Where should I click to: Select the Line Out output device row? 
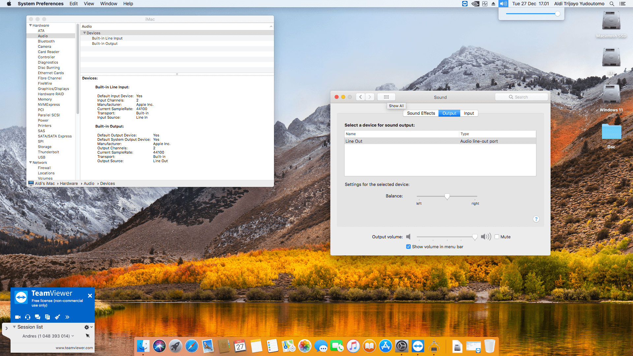coord(440,141)
